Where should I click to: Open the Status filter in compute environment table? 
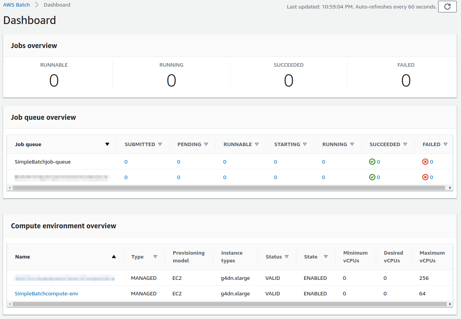287,256
